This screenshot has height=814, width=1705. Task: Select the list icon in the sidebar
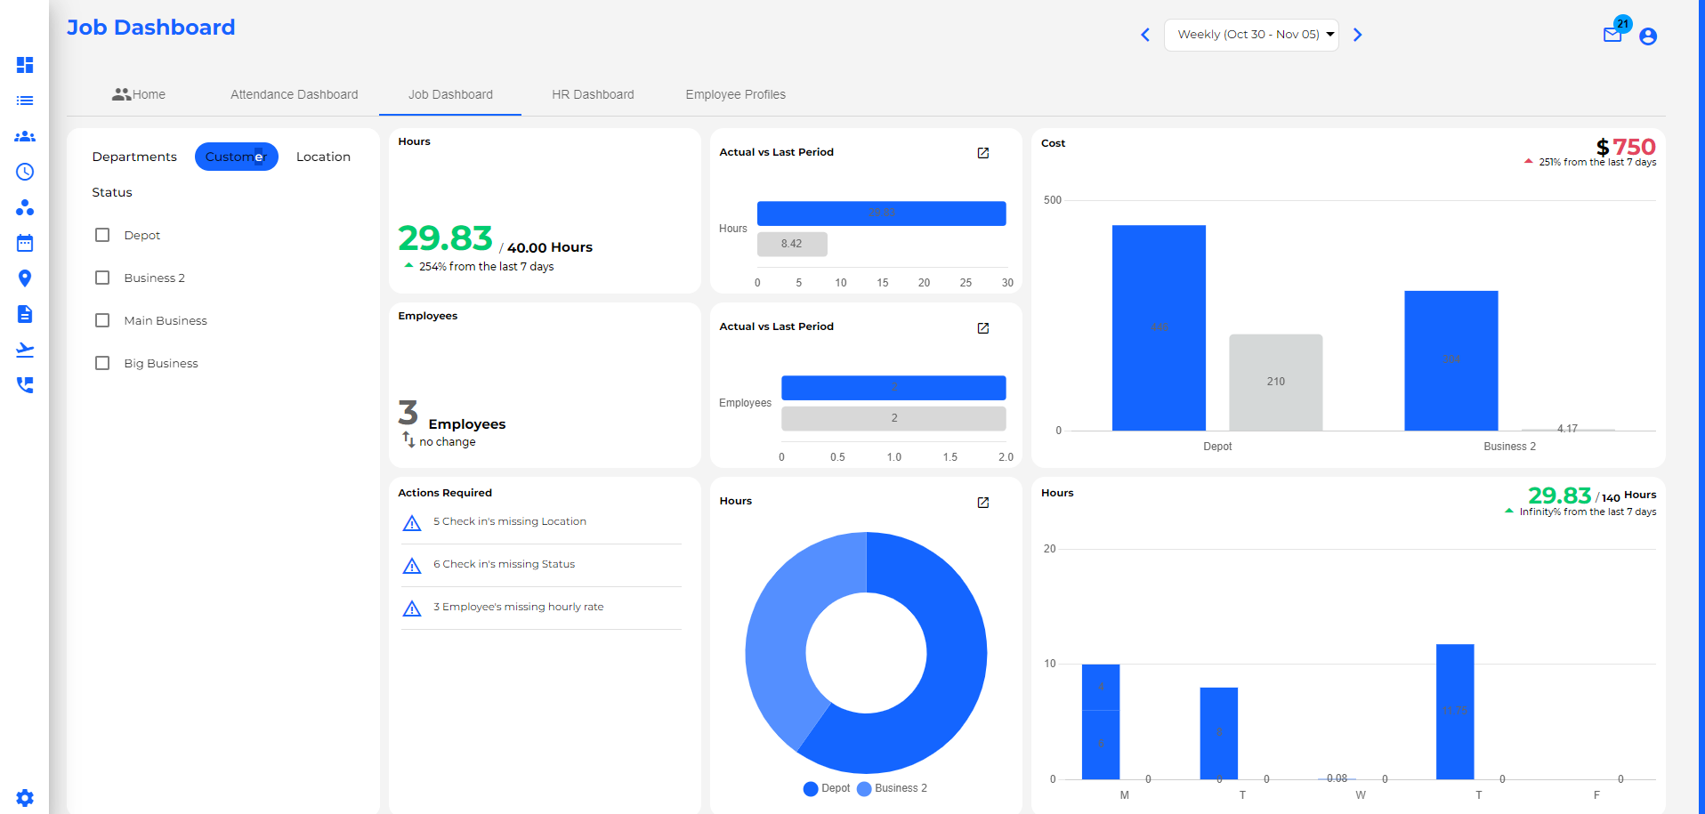click(x=24, y=101)
